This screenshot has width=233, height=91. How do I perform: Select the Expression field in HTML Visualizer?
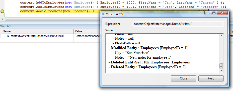[x=178, y=24]
